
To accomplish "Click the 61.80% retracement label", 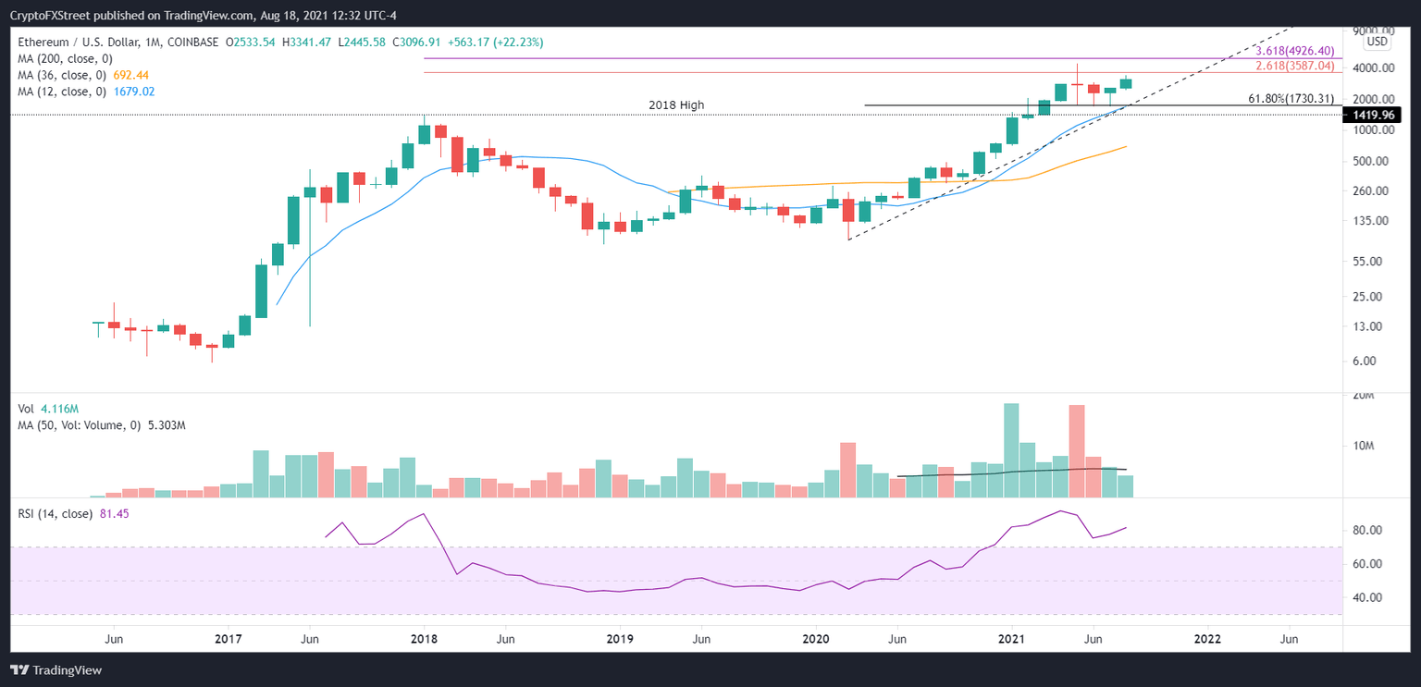I will 1291,98.
